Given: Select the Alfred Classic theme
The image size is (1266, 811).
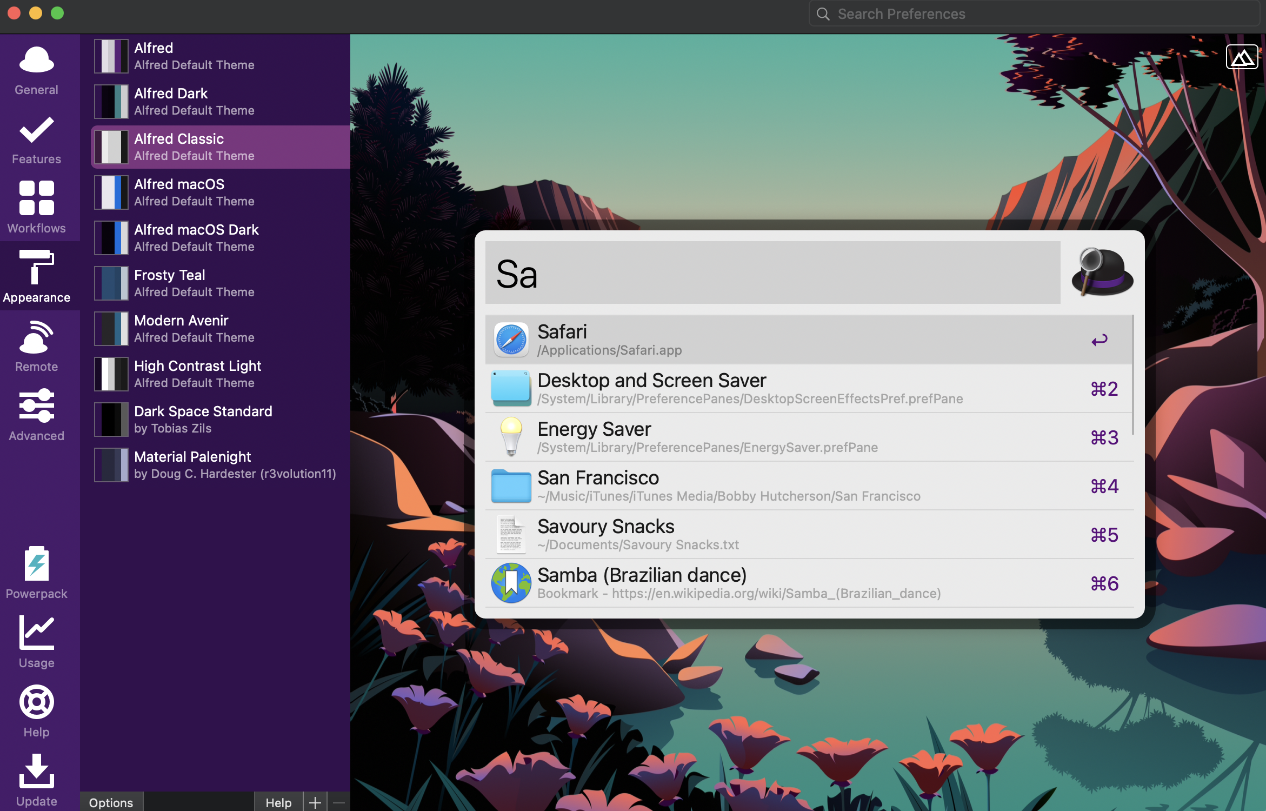Looking at the screenshot, I should coord(221,147).
